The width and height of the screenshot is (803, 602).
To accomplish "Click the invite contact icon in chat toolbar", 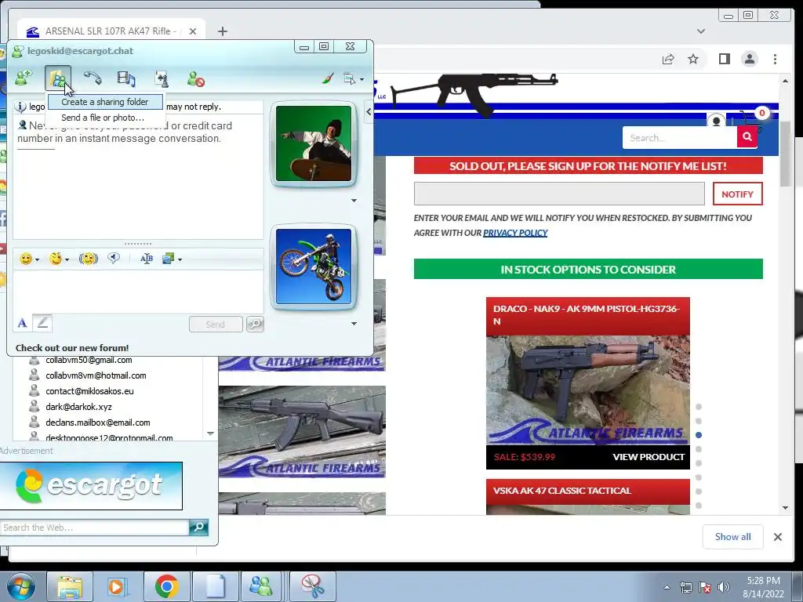I will click(x=24, y=78).
